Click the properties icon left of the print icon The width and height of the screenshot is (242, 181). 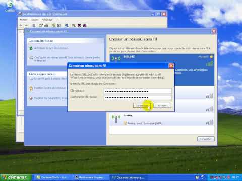(41, 25)
